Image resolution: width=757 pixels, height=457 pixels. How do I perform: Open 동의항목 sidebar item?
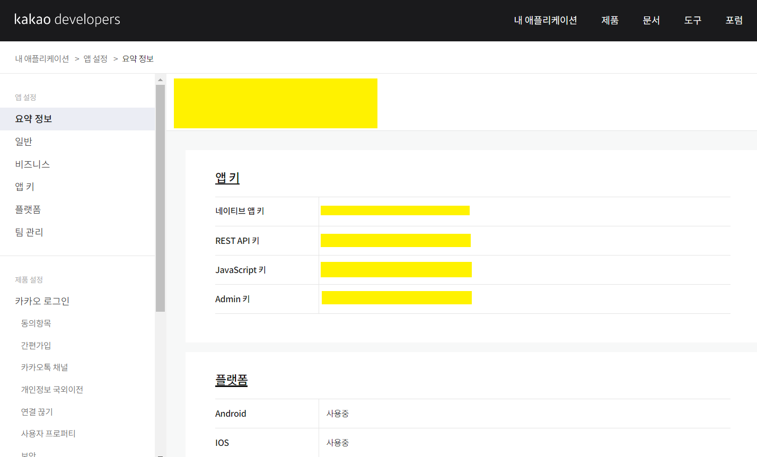click(x=36, y=323)
